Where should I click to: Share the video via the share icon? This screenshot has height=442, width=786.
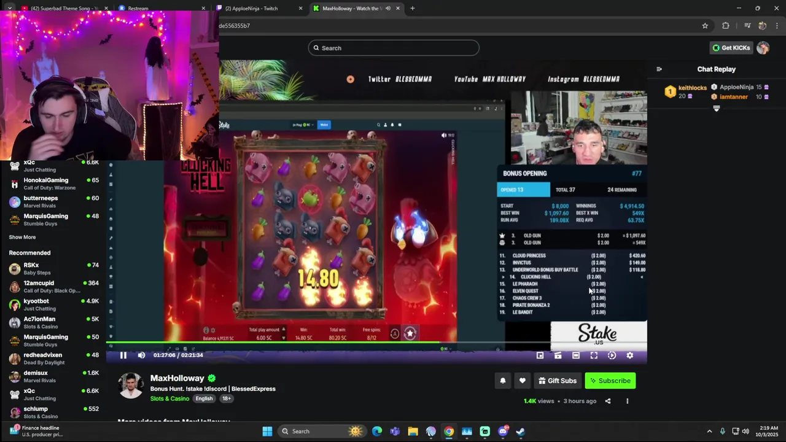(608, 401)
